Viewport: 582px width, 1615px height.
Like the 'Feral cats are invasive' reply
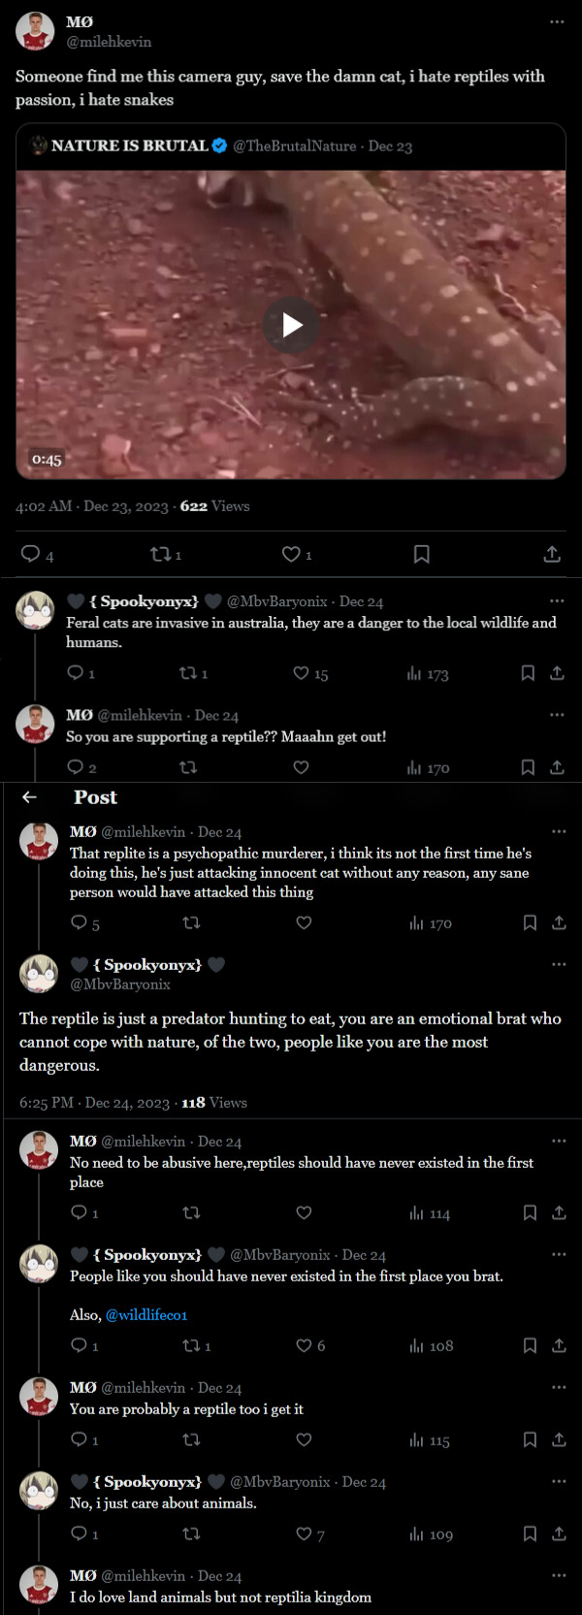(301, 673)
